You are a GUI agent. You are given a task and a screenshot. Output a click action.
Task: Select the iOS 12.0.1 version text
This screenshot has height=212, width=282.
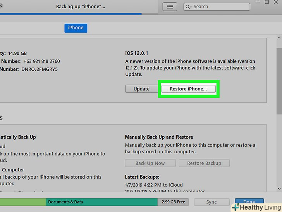(x=136, y=53)
